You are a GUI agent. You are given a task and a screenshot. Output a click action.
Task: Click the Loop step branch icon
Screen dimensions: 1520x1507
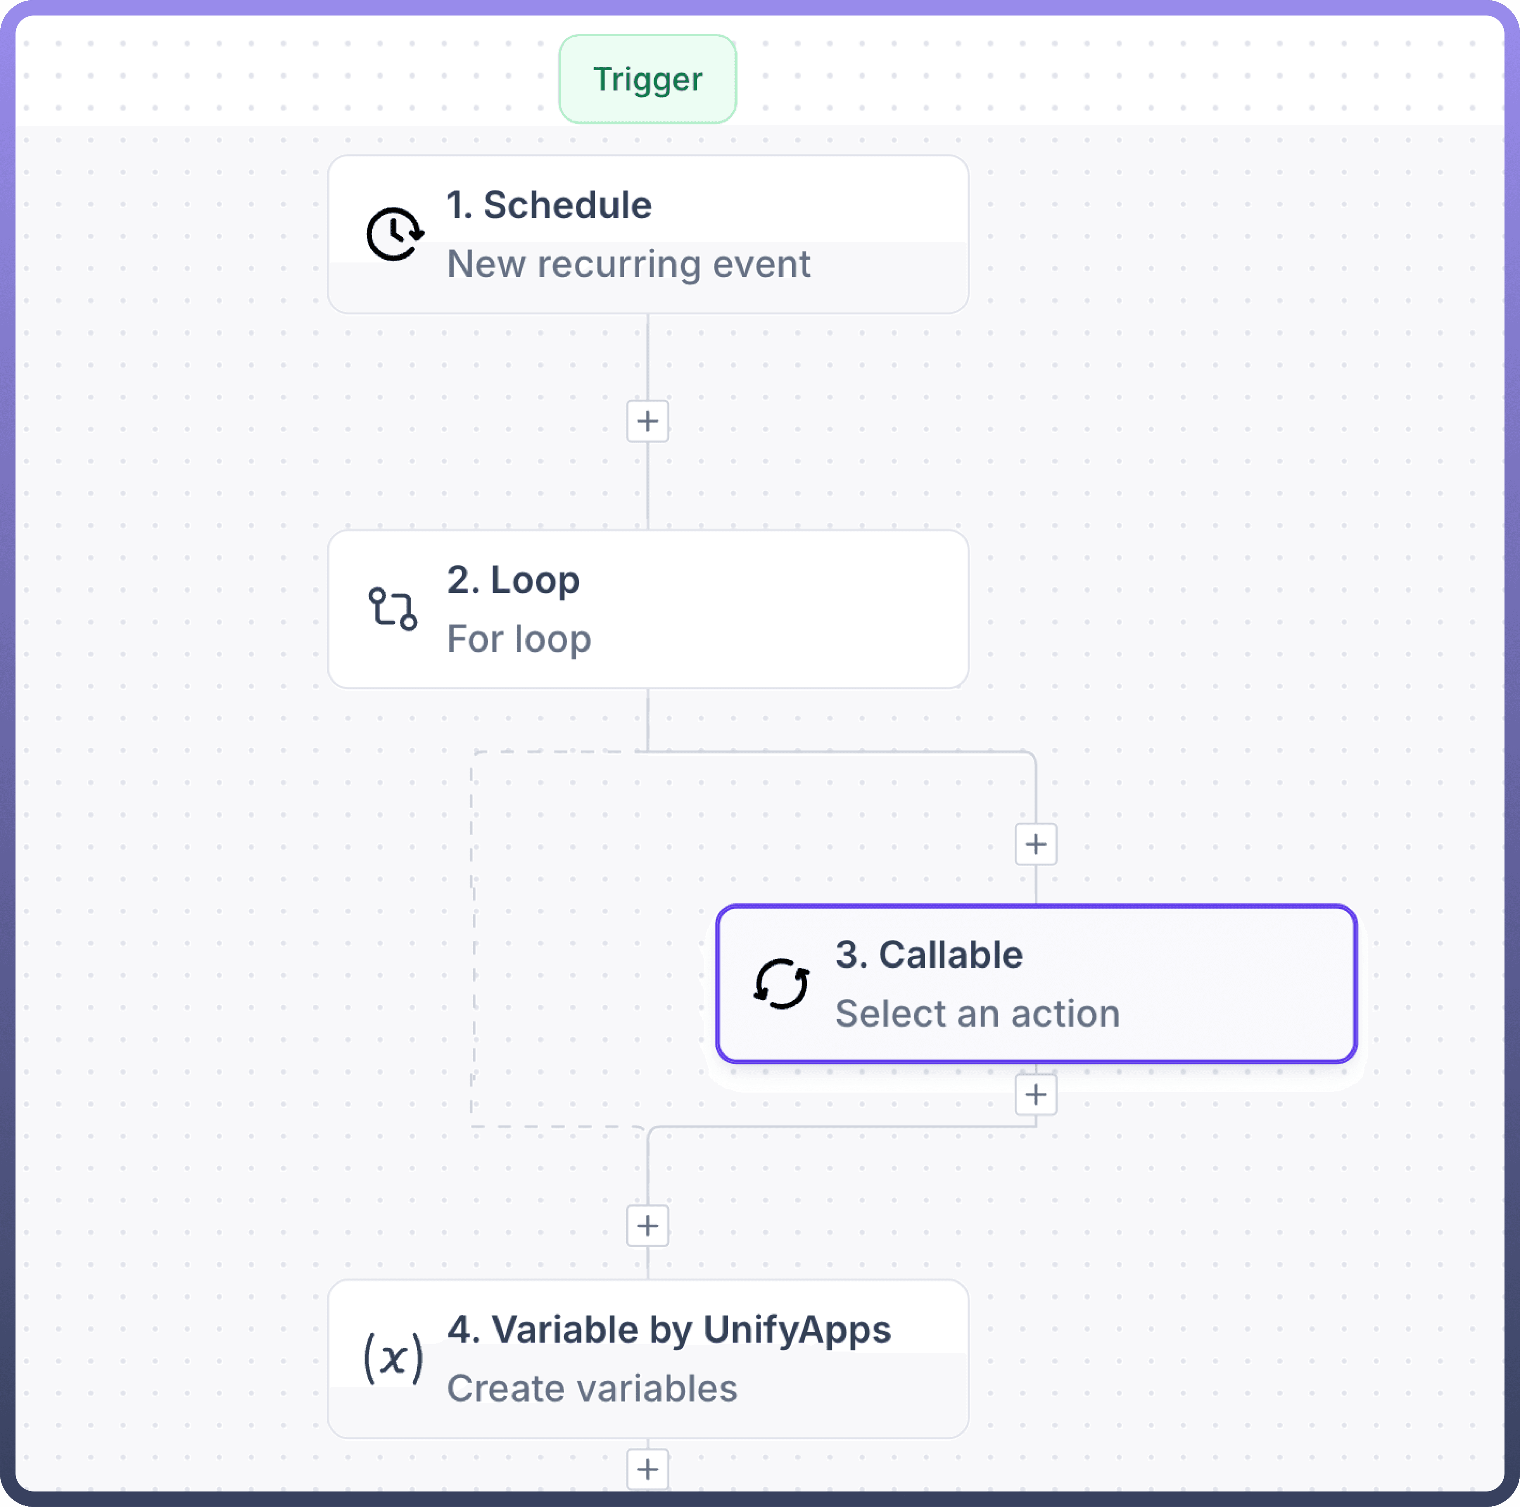pyautogui.click(x=392, y=609)
